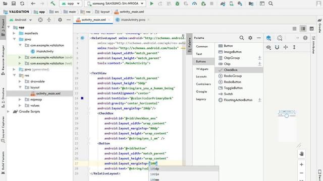
Task: Open Palette vertical side tab
Action: click(190, 45)
